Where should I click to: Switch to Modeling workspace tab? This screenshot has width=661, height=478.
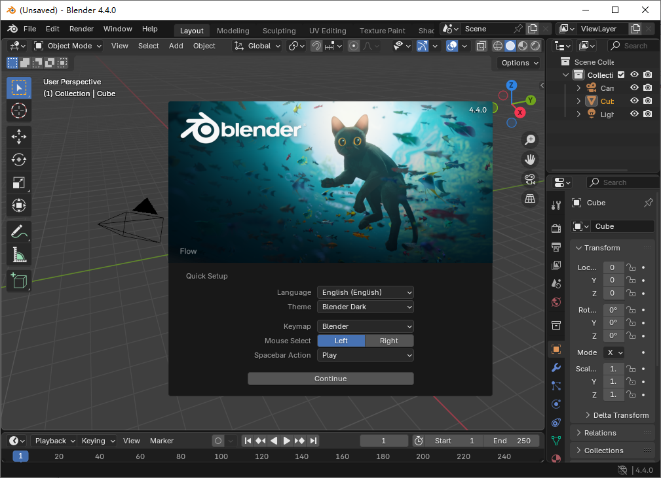tap(233, 31)
